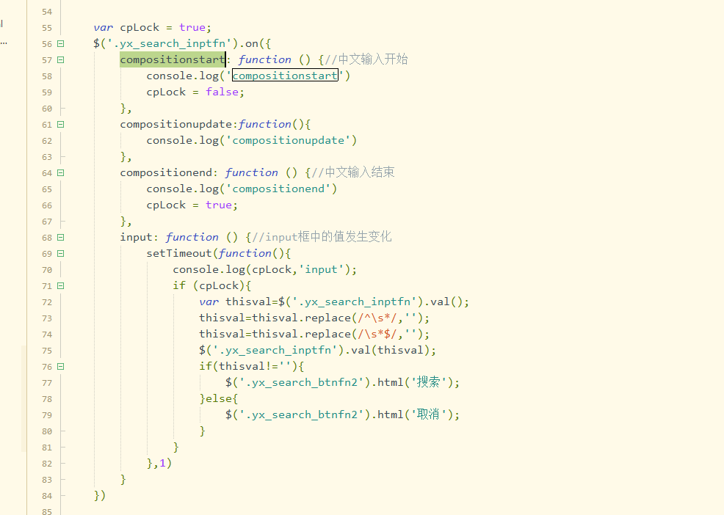This screenshot has width=724, height=515.
Task: Click the setTimeout call on line 69
Action: [178, 254]
